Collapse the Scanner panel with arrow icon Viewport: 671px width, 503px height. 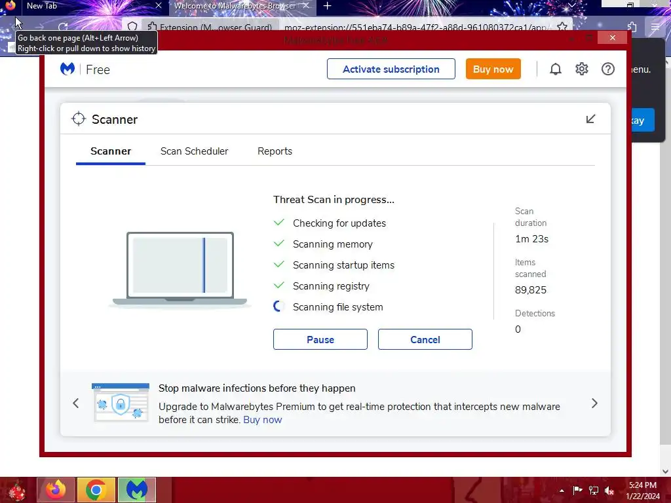[x=590, y=119]
